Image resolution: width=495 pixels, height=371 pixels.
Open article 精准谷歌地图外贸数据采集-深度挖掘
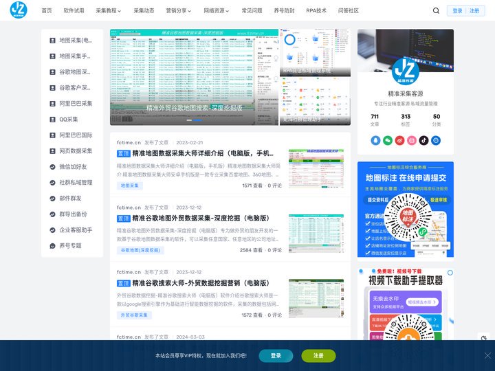pos(201,218)
